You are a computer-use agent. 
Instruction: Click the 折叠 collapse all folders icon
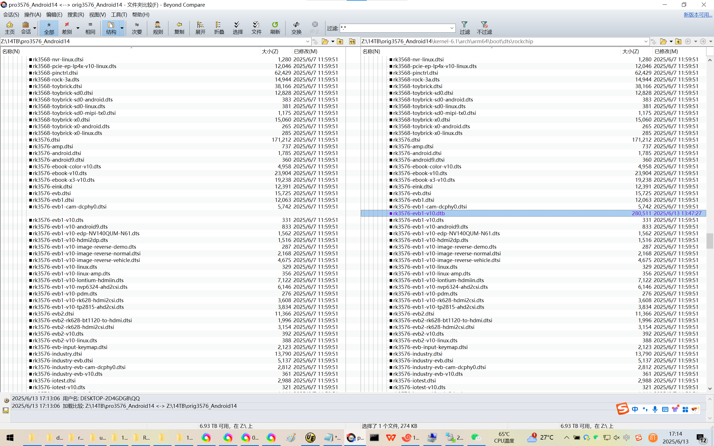[219, 28]
